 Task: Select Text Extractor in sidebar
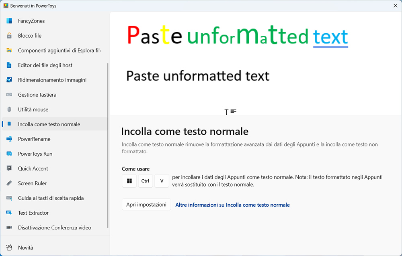pyautogui.click(x=54, y=213)
